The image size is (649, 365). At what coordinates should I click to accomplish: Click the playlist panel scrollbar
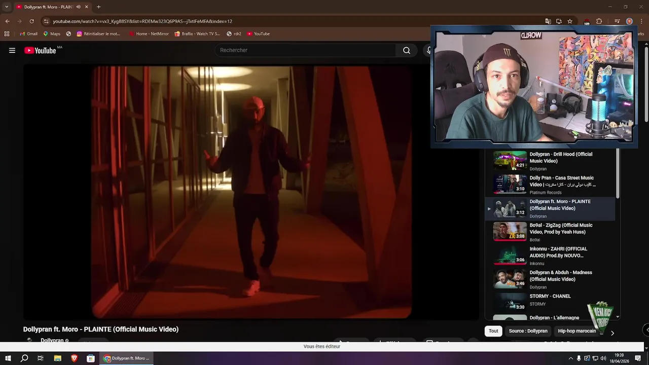click(618, 173)
